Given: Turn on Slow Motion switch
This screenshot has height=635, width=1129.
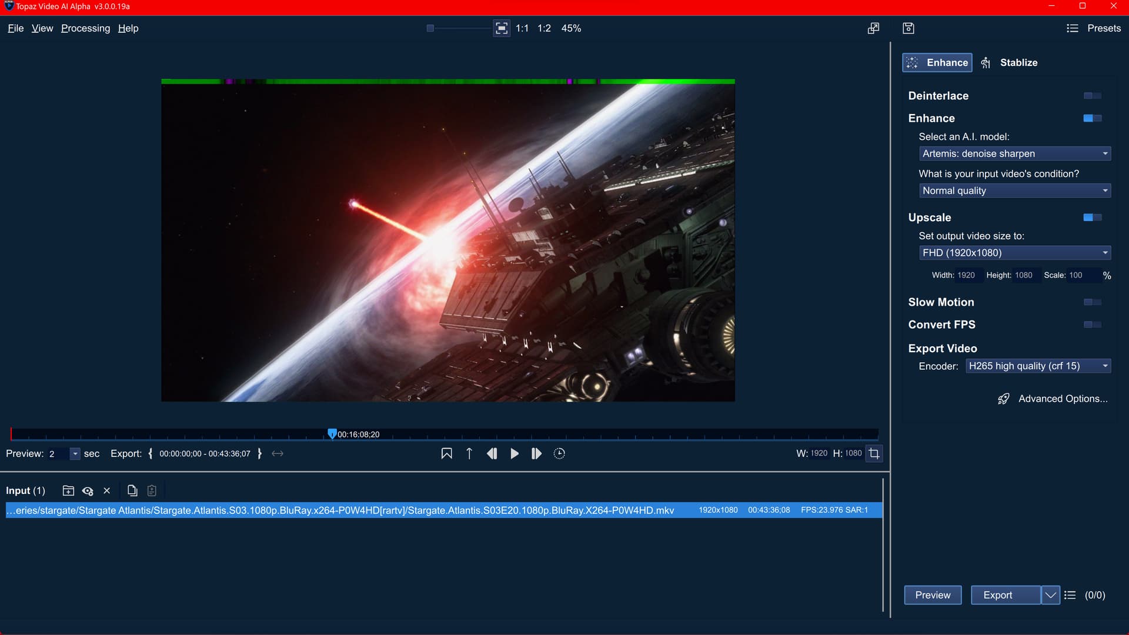Looking at the screenshot, I should pos(1092,302).
